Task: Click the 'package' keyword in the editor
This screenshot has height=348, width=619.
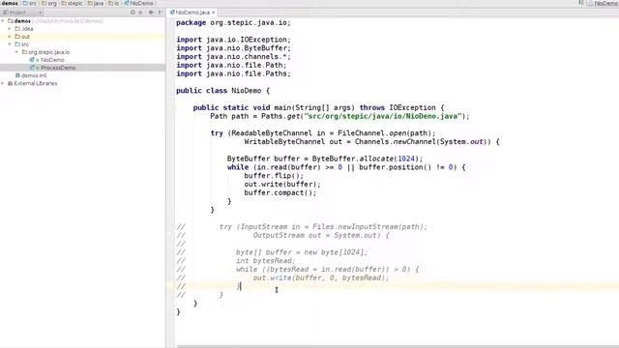Action: tap(192, 23)
